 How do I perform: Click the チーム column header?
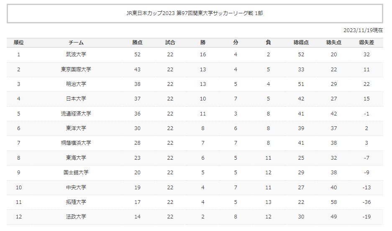tap(76, 43)
